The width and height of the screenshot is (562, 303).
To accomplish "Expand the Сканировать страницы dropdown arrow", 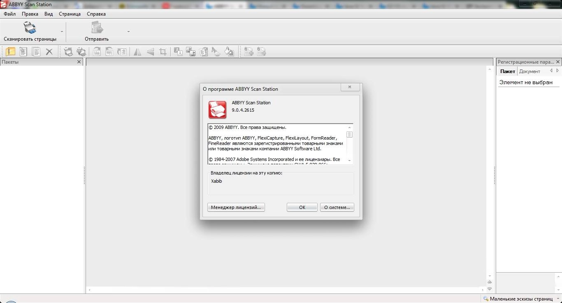I will tap(62, 32).
